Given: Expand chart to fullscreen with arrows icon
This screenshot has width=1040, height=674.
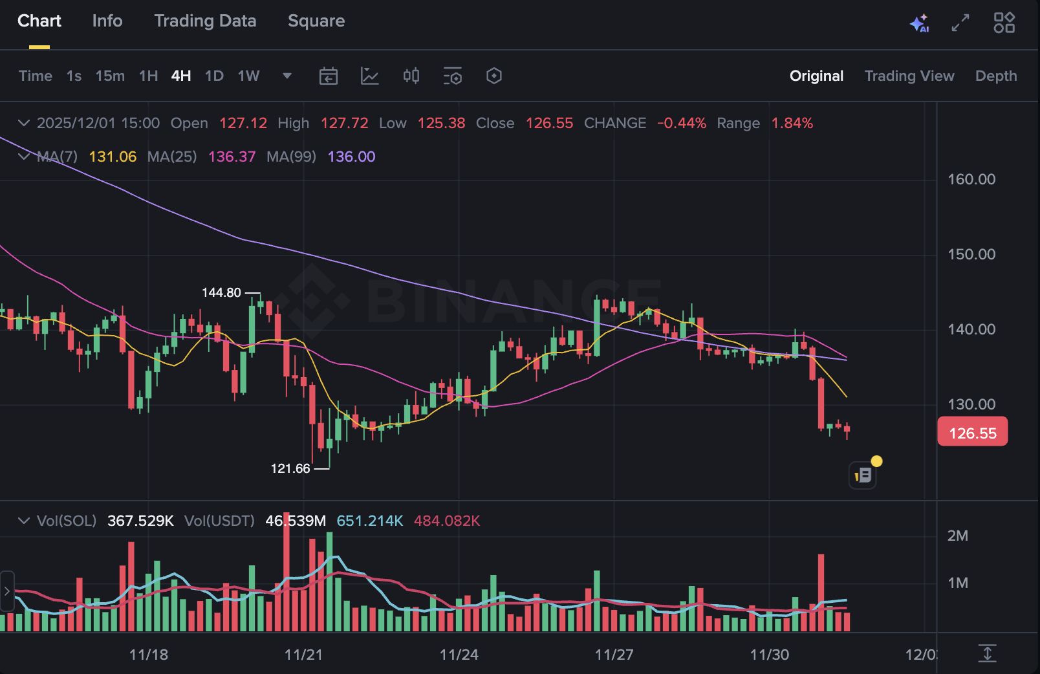Looking at the screenshot, I should click(960, 23).
